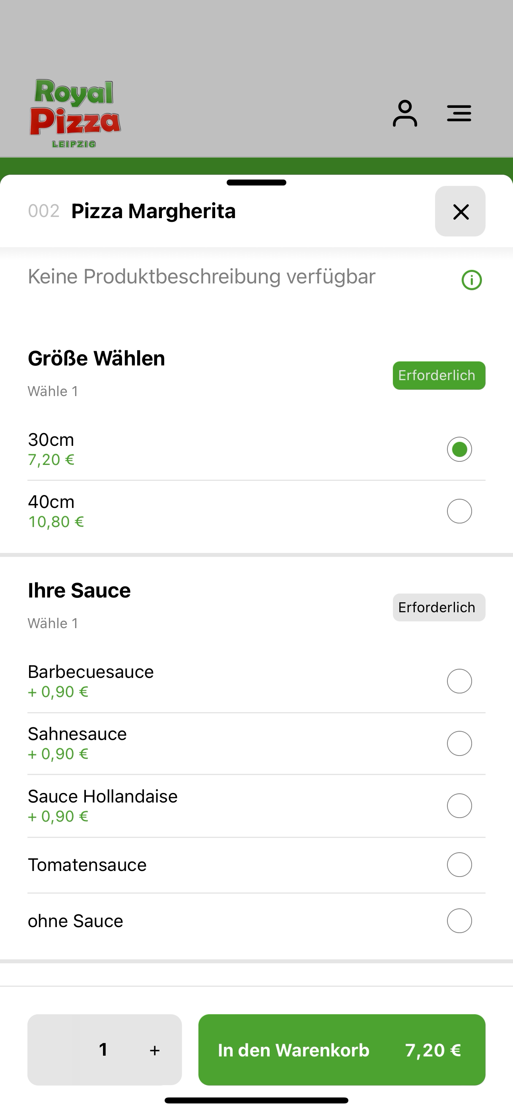Viewport: 513px width, 1113px height.
Task: Tap the sheet drag handle bar
Action: coord(256,182)
